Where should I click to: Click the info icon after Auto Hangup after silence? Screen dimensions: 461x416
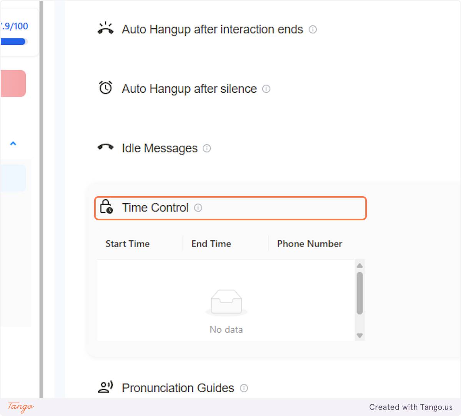click(x=266, y=89)
